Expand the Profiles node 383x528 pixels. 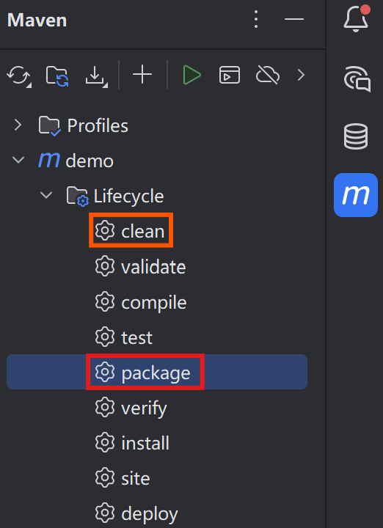tap(18, 125)
